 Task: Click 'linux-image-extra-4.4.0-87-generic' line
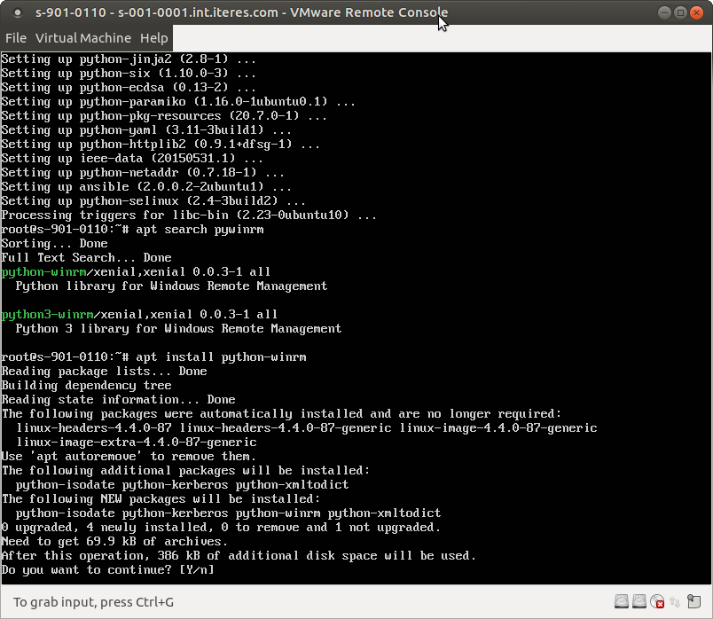137,442
